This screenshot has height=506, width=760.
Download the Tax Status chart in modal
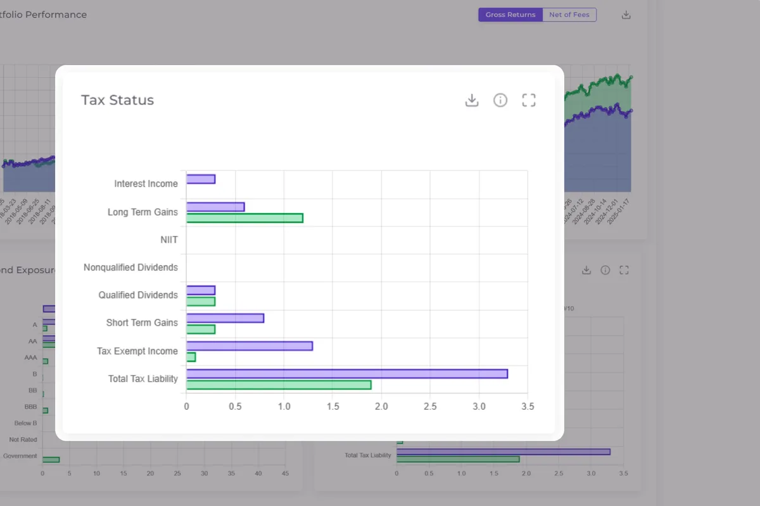point(472,100)
